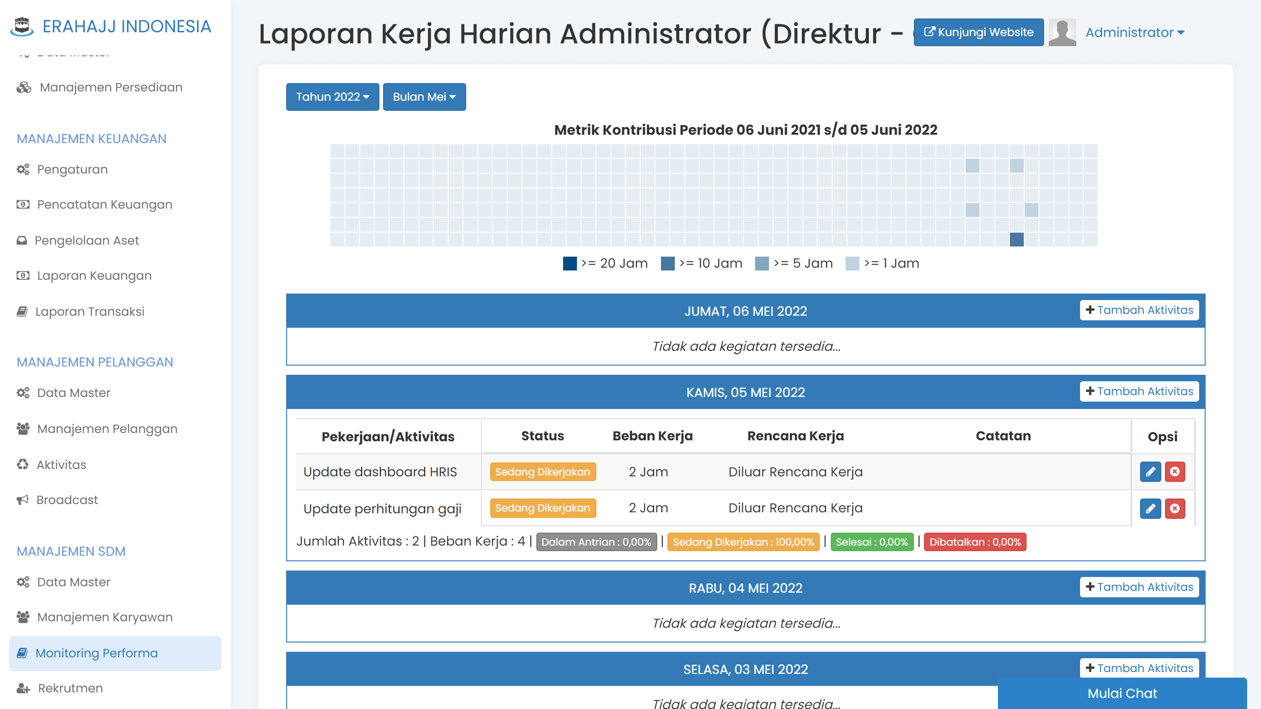Click the Broadcast megaphone icon
This screenshot has width=1261, height=709.
coord(23,500)
